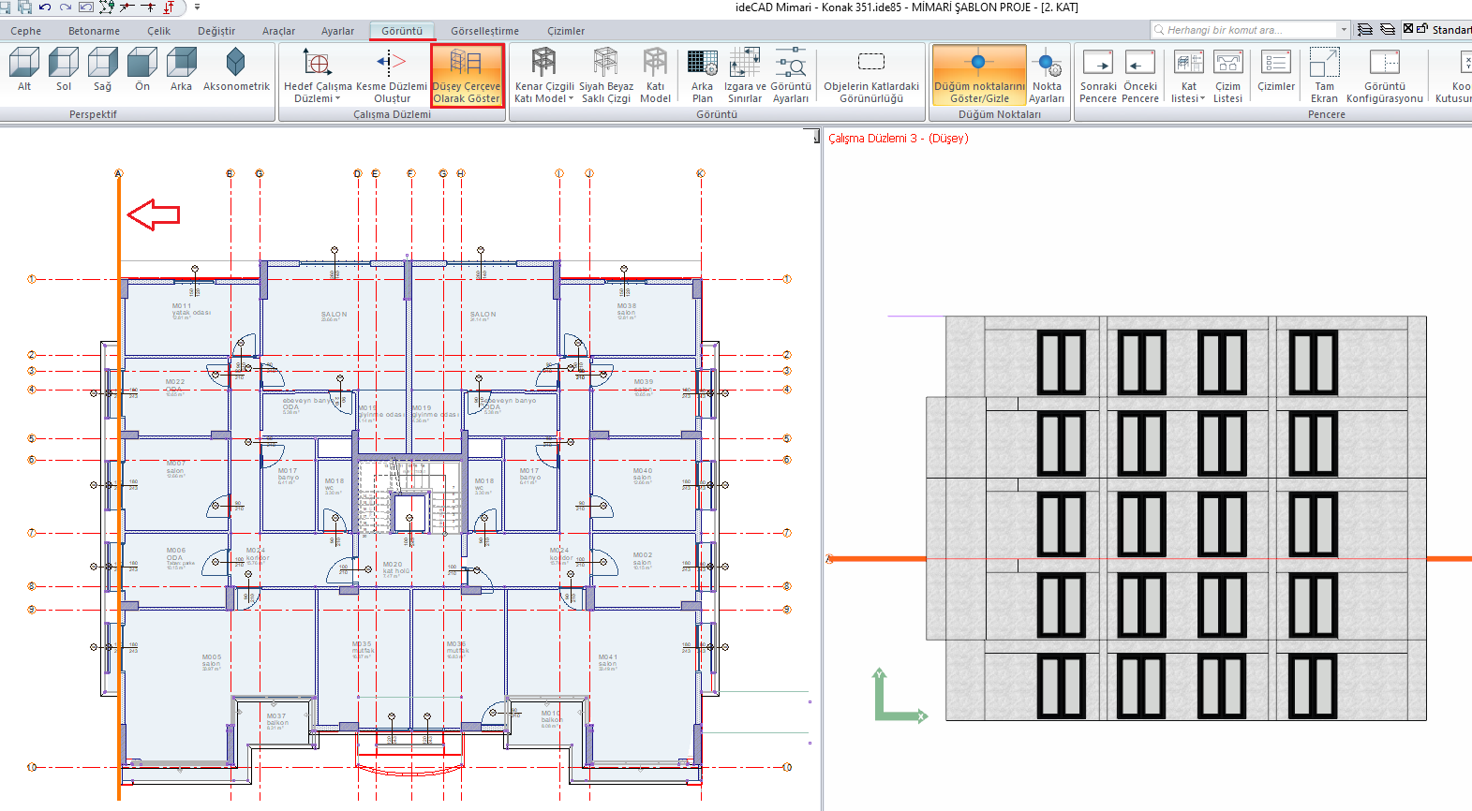Switch to Tam Ekran mode
Viewport: 1472px width, 811px height.
pyautogui.click(x=1324, y=75)
